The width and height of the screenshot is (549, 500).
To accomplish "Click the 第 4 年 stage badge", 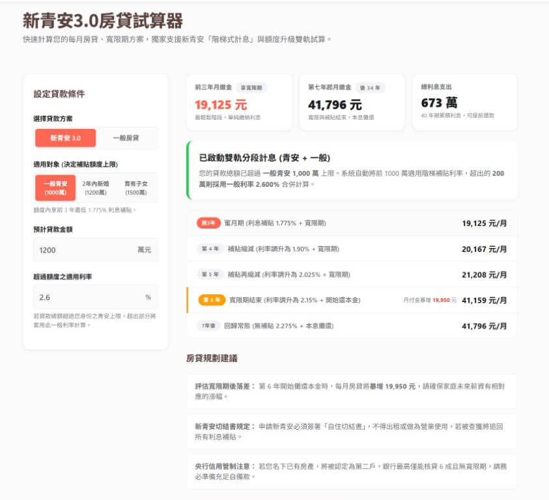I will click(x=210, y=249).
